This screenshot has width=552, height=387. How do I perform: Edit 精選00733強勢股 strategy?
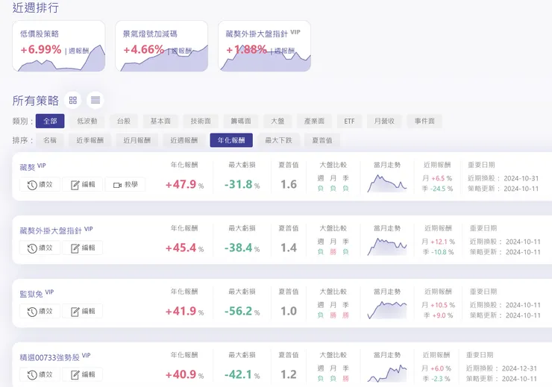tap(82, 374)
